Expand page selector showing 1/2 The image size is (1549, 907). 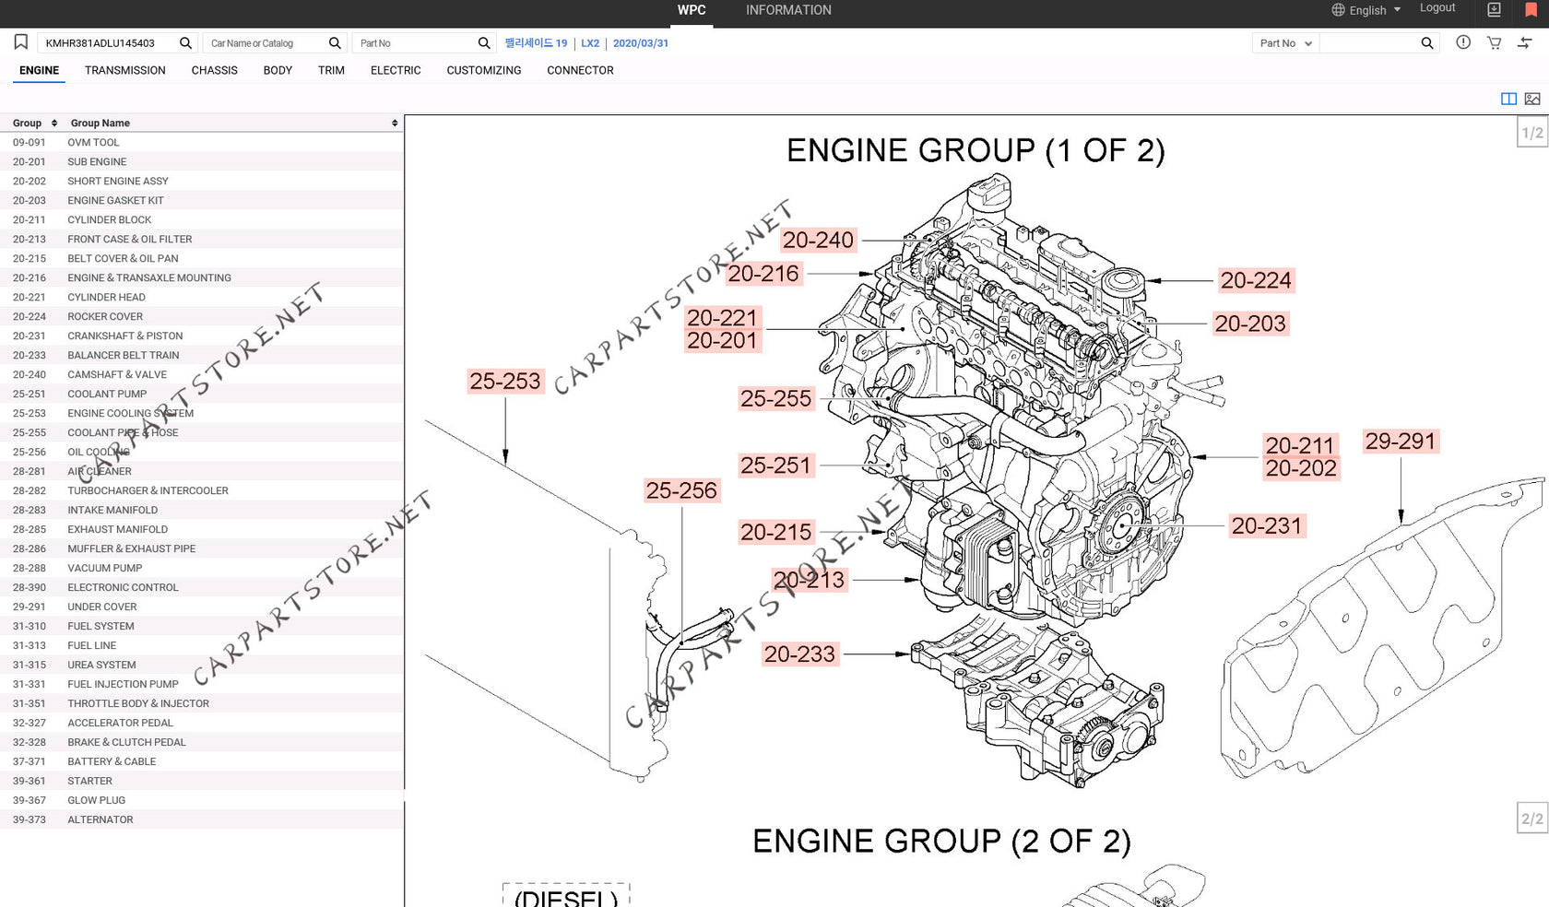(1531, 133)
